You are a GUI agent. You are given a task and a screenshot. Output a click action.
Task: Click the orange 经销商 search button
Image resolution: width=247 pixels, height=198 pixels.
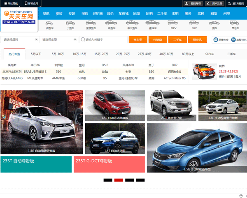(x=158, y=39)
